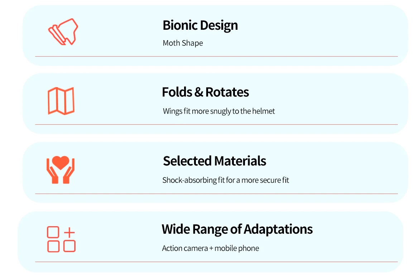Image resolution: width=419 pixels, height=276 pixels.
Task: Click the hands holding heart icon
Action: coord(61,170)
